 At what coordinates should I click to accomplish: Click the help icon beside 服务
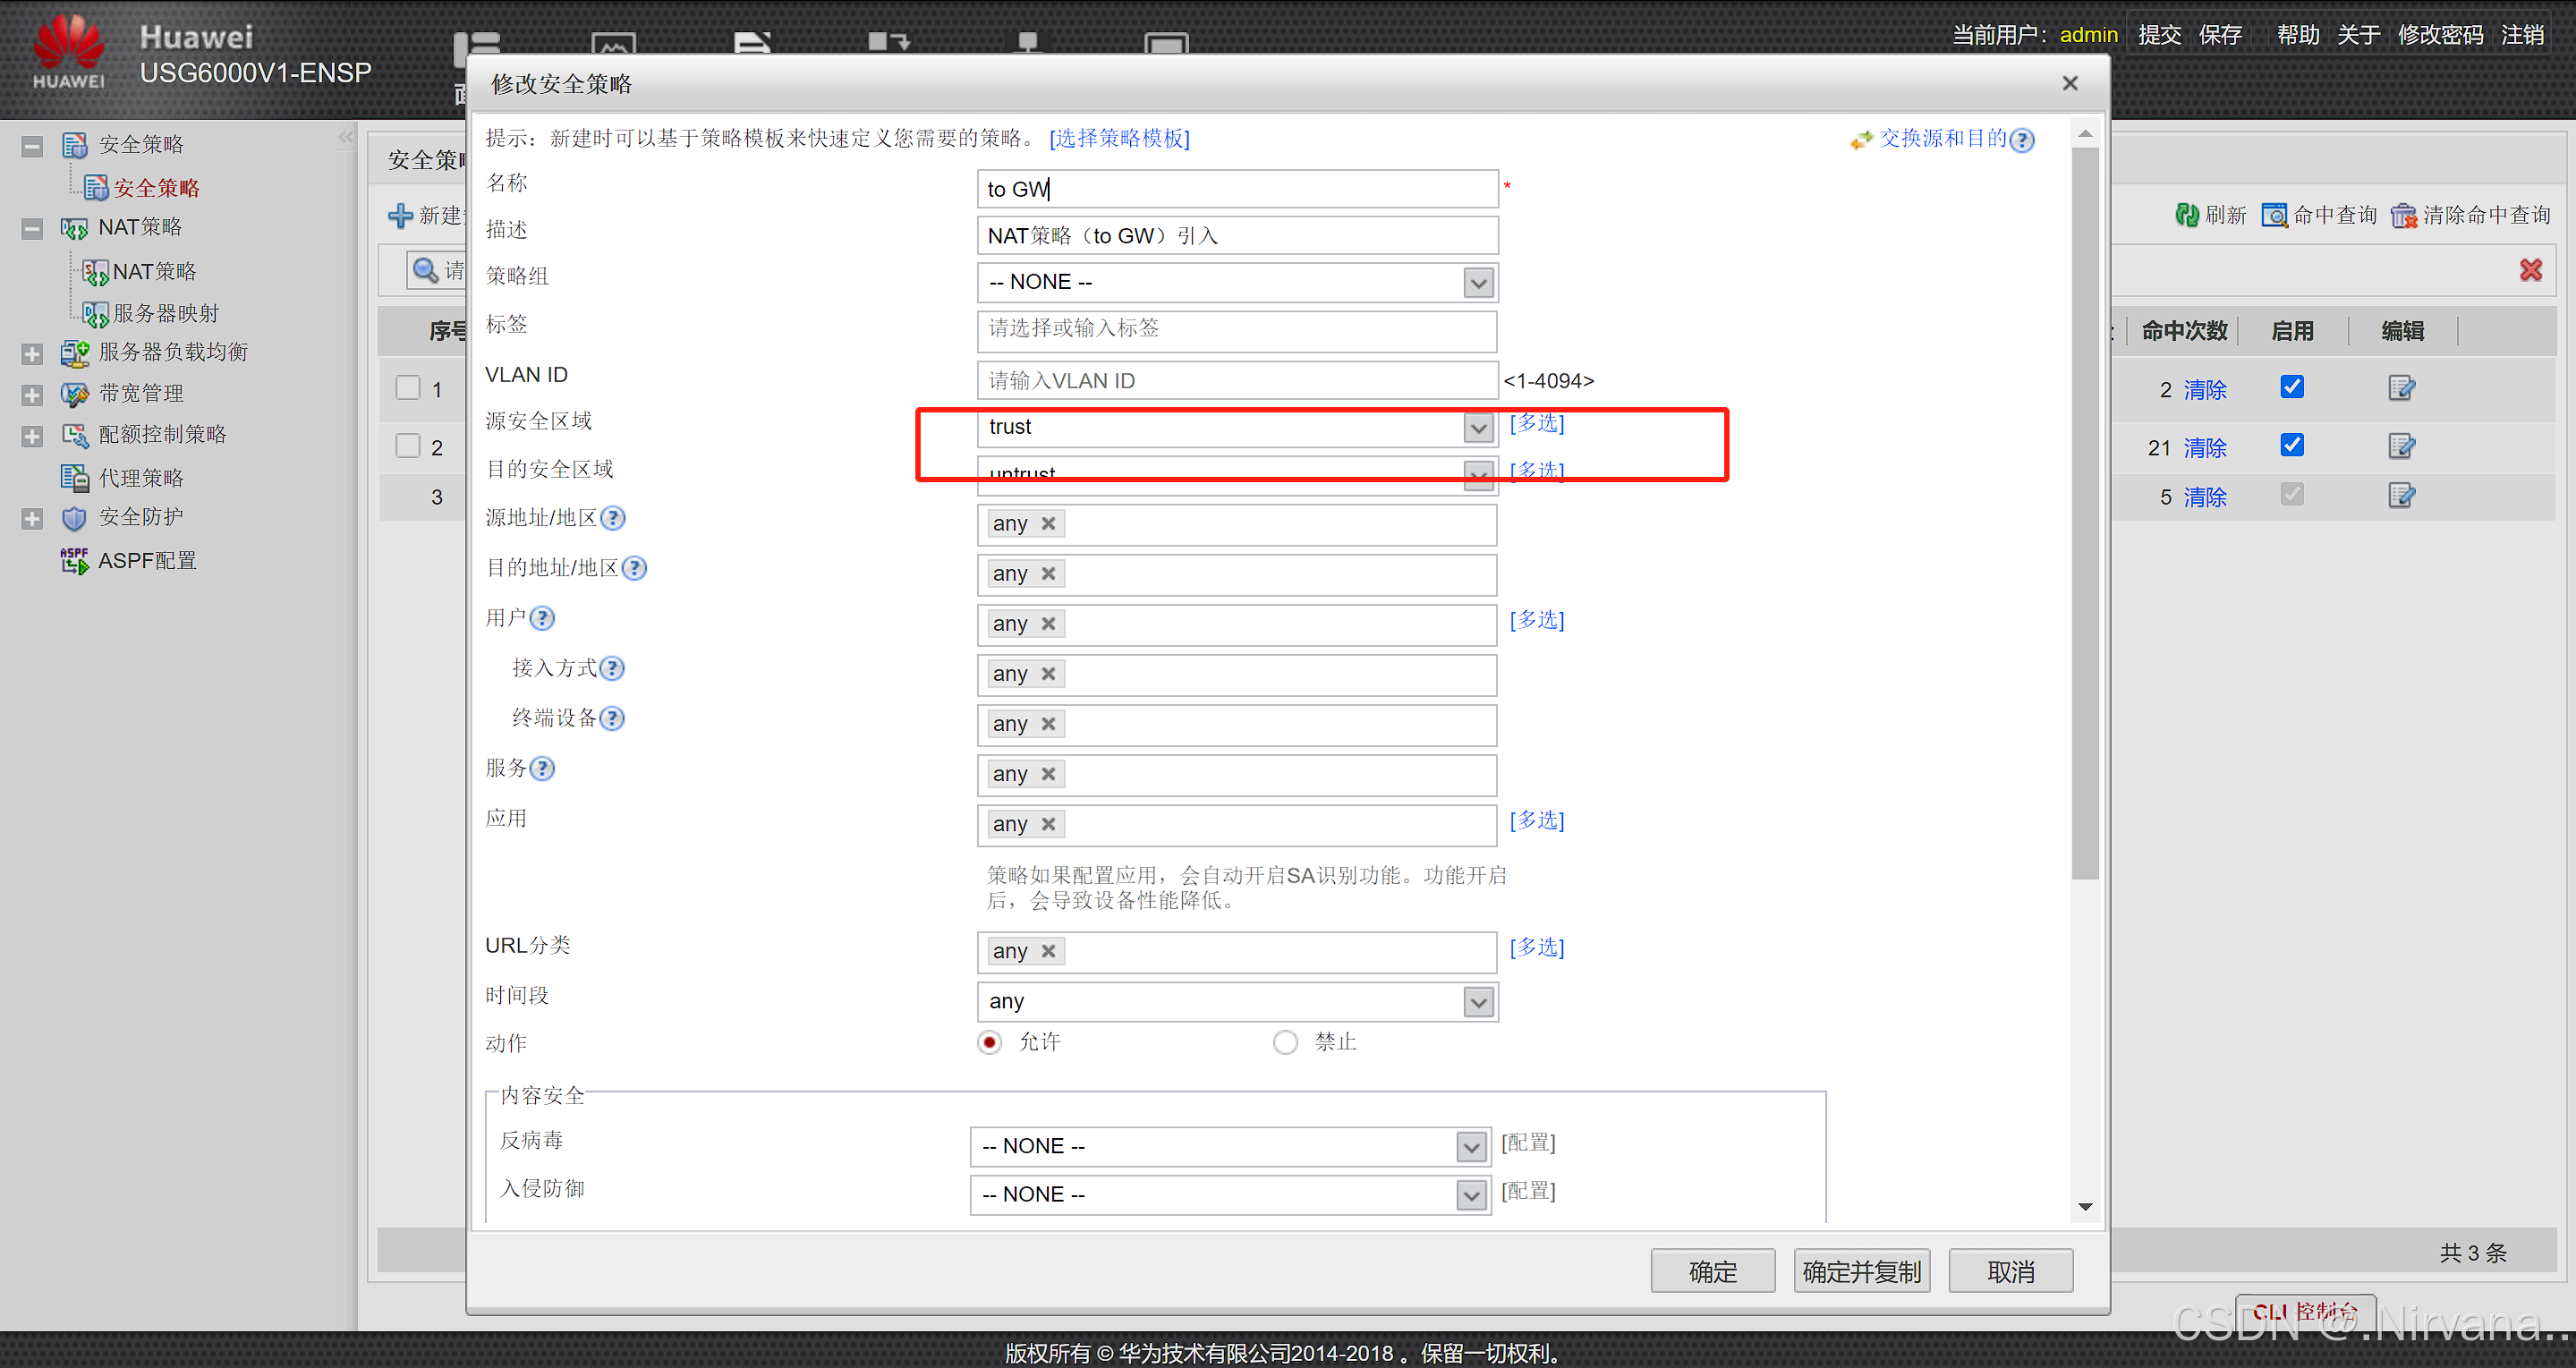point(542,768)
